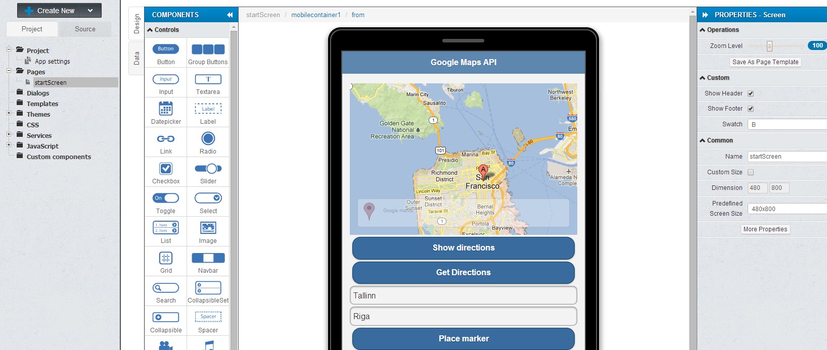Viewport: 827px width, 350px height.
Task: Select the Grid component icon
Action: pos(166,258)
